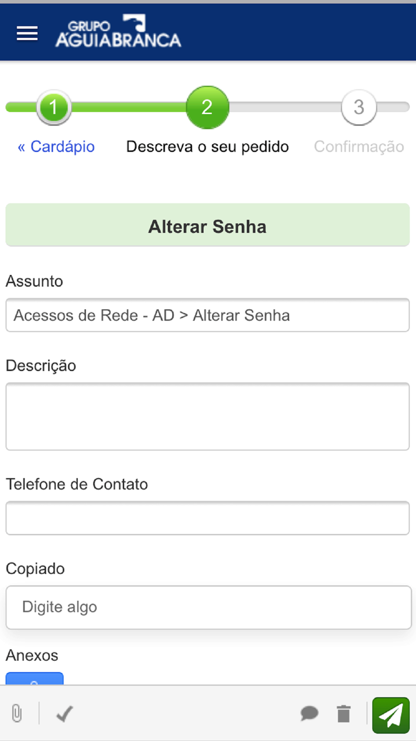
Task: Click the green progress bar segment between steps 1 and 2
Action: point(129,107)
